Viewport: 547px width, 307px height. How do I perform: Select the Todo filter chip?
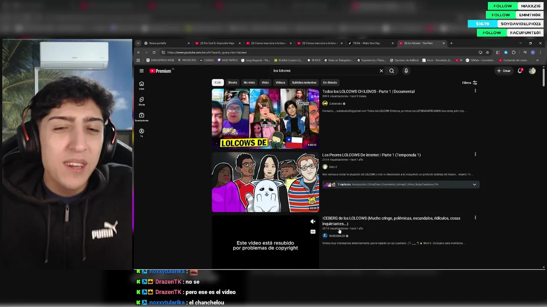pyautogui.click(x=218, y=83)
